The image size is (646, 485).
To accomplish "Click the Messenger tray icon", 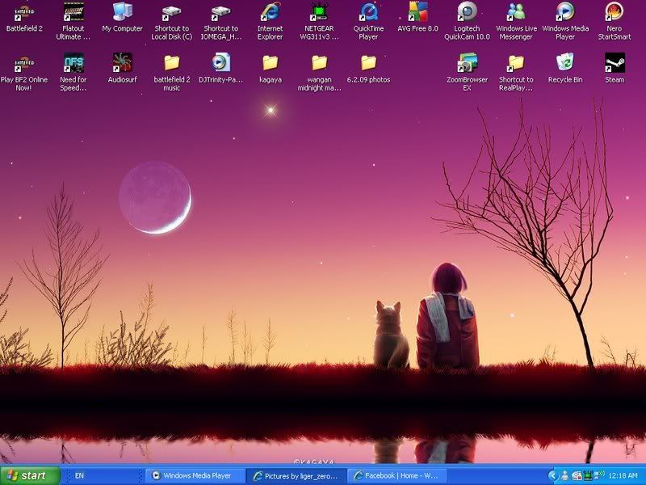I will pos(564,475).
